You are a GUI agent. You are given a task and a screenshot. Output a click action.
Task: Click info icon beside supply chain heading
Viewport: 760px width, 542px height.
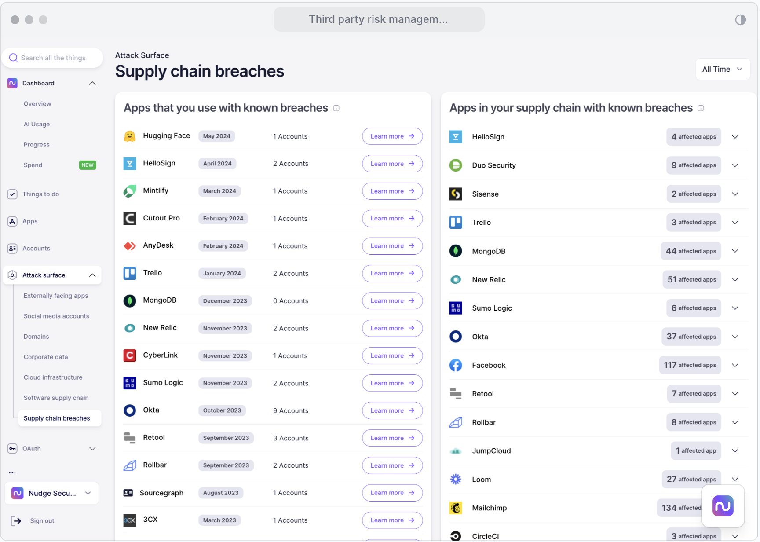[701, 108]
